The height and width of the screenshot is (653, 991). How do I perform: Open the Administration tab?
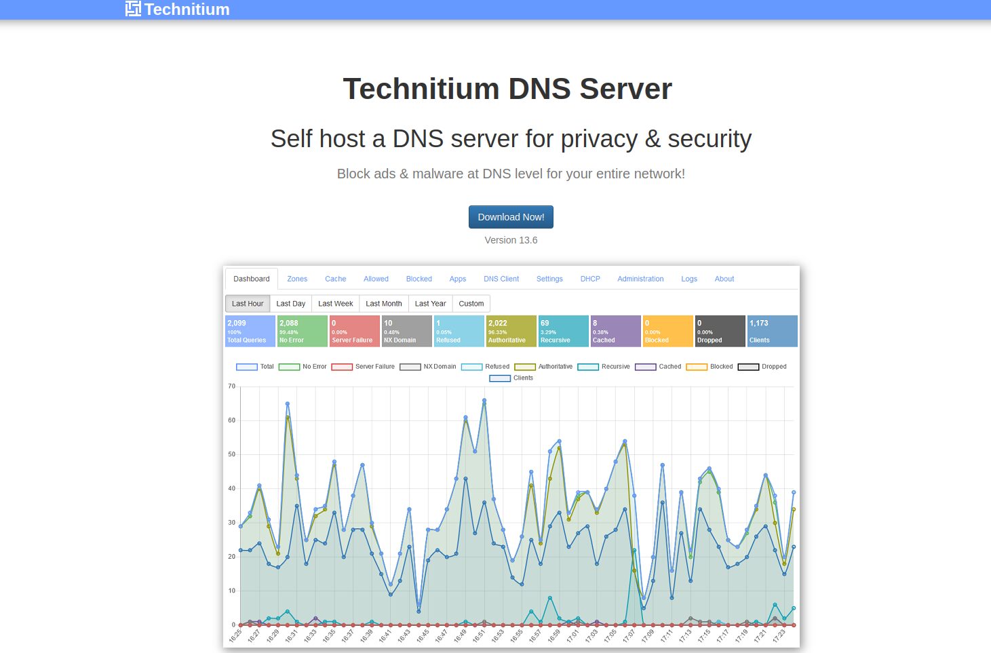coord(640,279)
